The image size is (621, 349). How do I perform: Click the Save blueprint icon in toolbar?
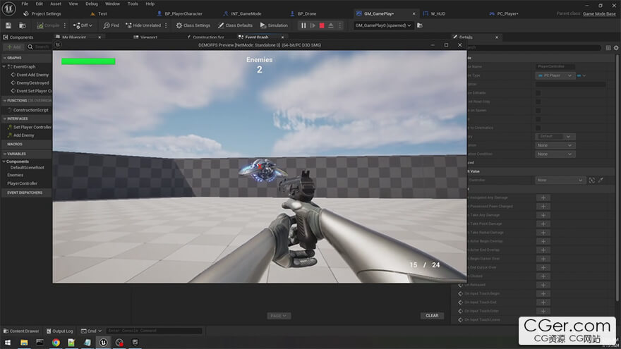coord(8,25)
